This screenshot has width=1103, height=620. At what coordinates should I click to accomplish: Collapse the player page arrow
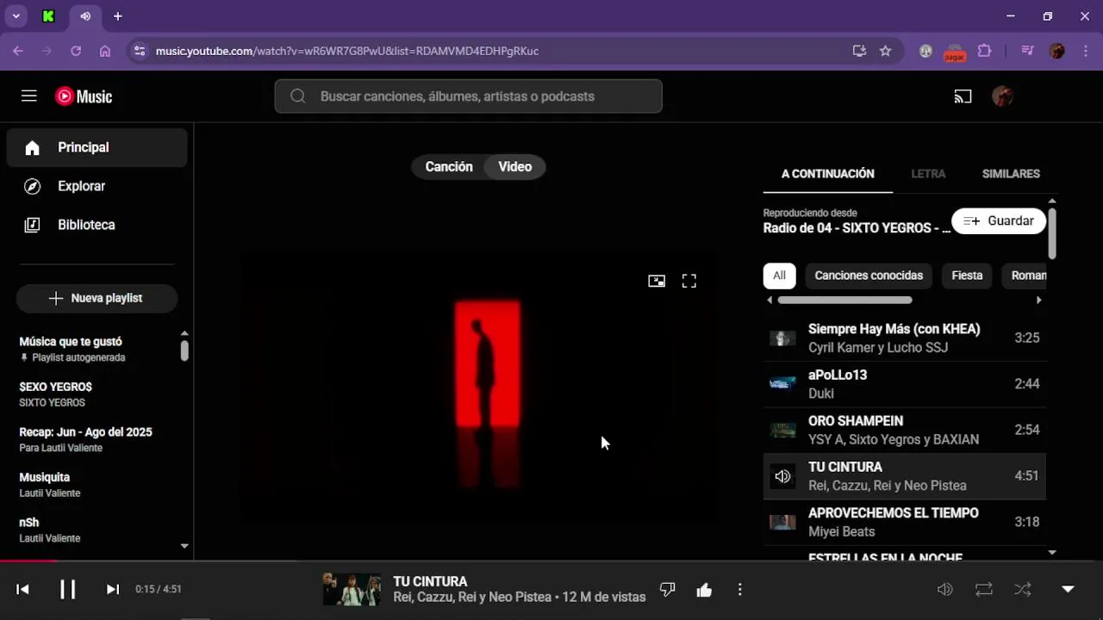click(x=1068, y=589)
